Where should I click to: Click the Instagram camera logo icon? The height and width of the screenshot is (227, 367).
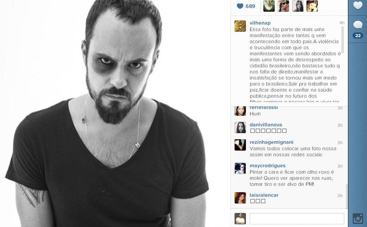[358, 219]
